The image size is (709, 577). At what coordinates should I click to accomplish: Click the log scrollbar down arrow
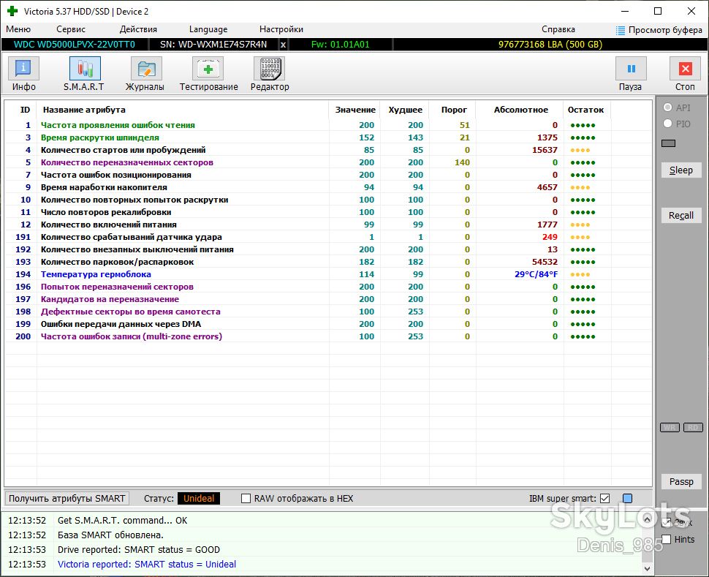[647, 568]
